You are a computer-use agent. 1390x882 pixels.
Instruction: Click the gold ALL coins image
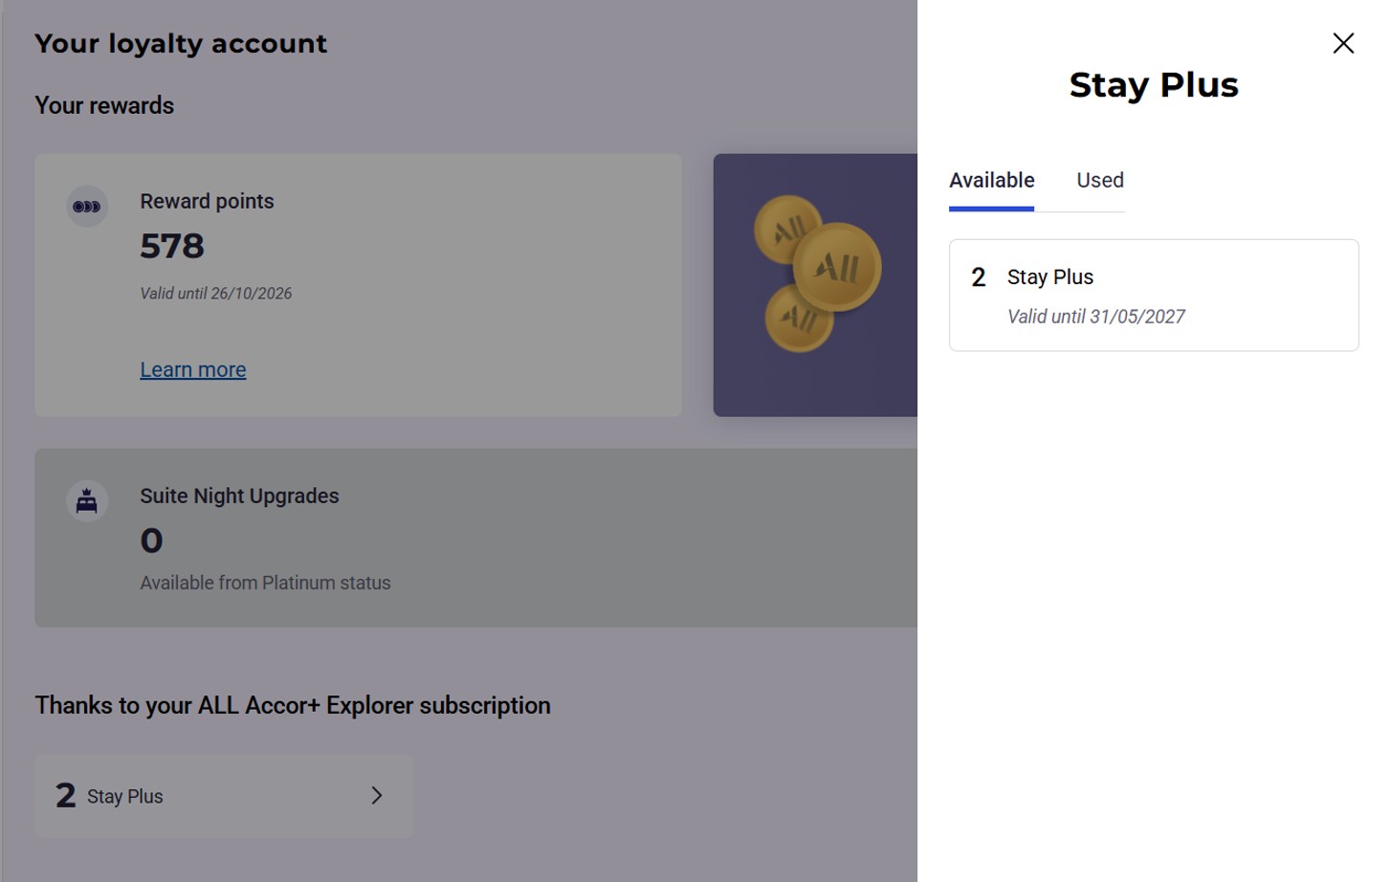pyautogui.click(x=816, y=275)
